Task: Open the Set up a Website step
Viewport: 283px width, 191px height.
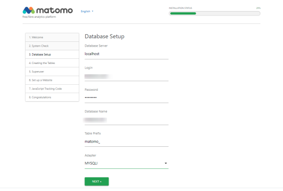Action: tap(52, 80)
